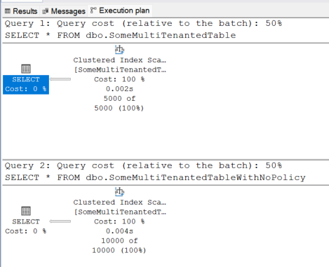
Task: Click Query 1 data flow arrow
Action: (x=60, y=79)
